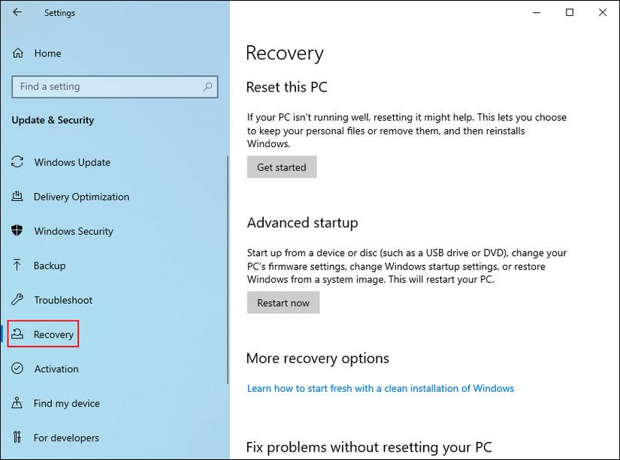This screenshot has width=620, height=460.
Task: Click the Windows Update sync icon
Action: [x=18, y=162]
